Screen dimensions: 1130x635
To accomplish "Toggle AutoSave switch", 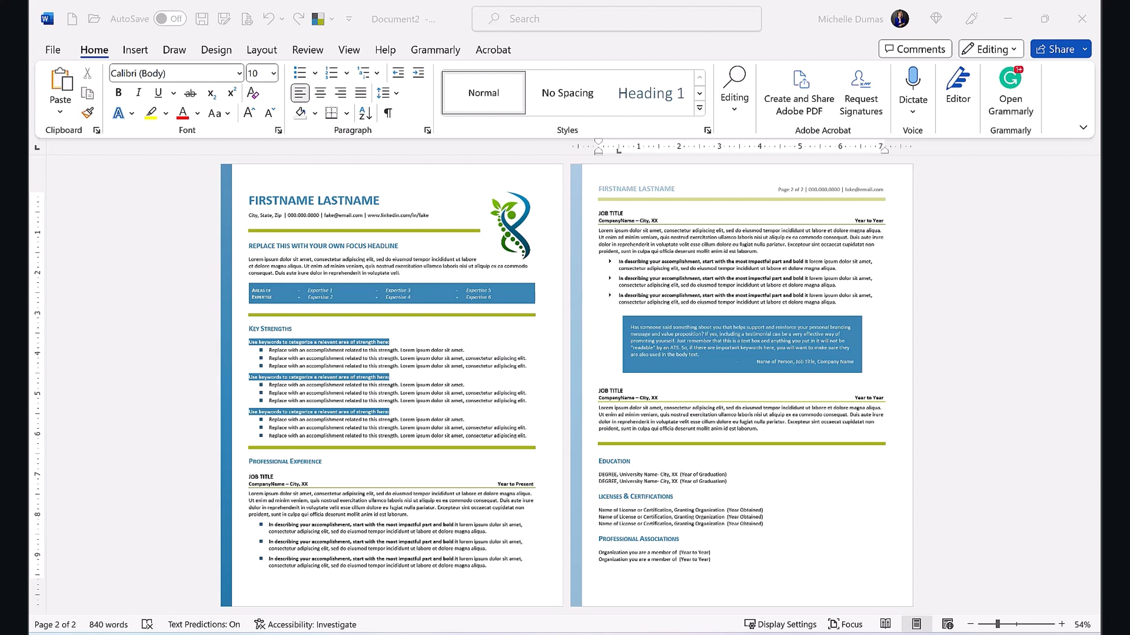I will coord(170,19).
